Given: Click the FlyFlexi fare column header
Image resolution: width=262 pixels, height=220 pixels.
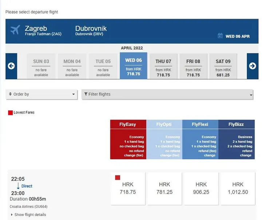Looking at the screenshot, I should tap(201, 124).
